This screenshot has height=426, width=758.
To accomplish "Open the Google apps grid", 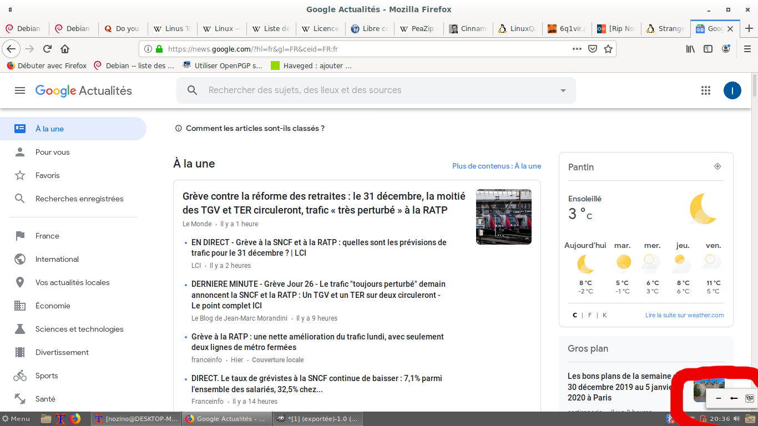I will coord(706,90).
